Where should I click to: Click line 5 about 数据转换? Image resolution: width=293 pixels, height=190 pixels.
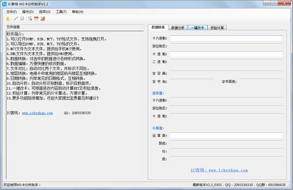(x=46, y=59)
